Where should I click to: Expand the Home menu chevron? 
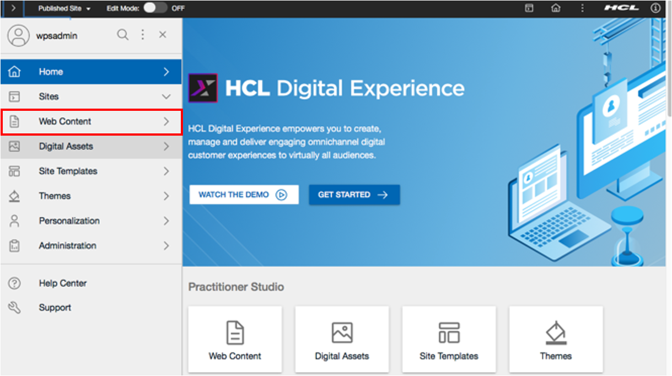click(166, 72)
